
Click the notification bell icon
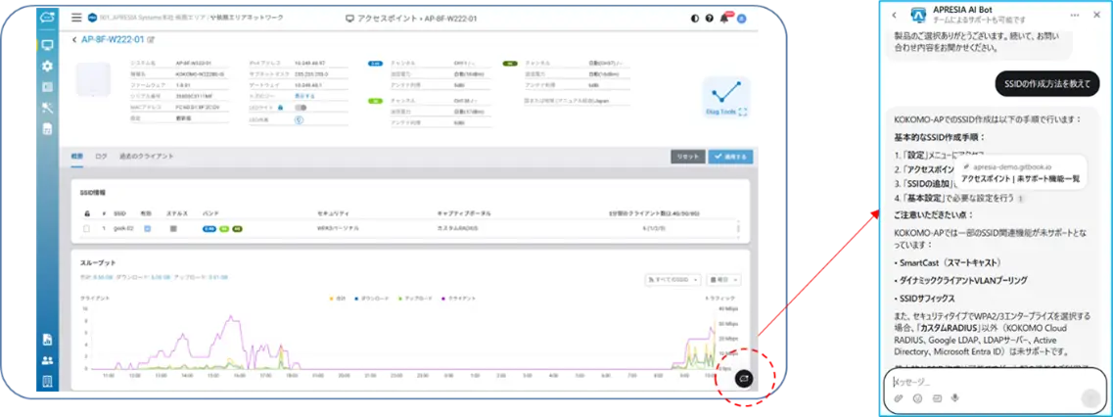click(725, 18)
